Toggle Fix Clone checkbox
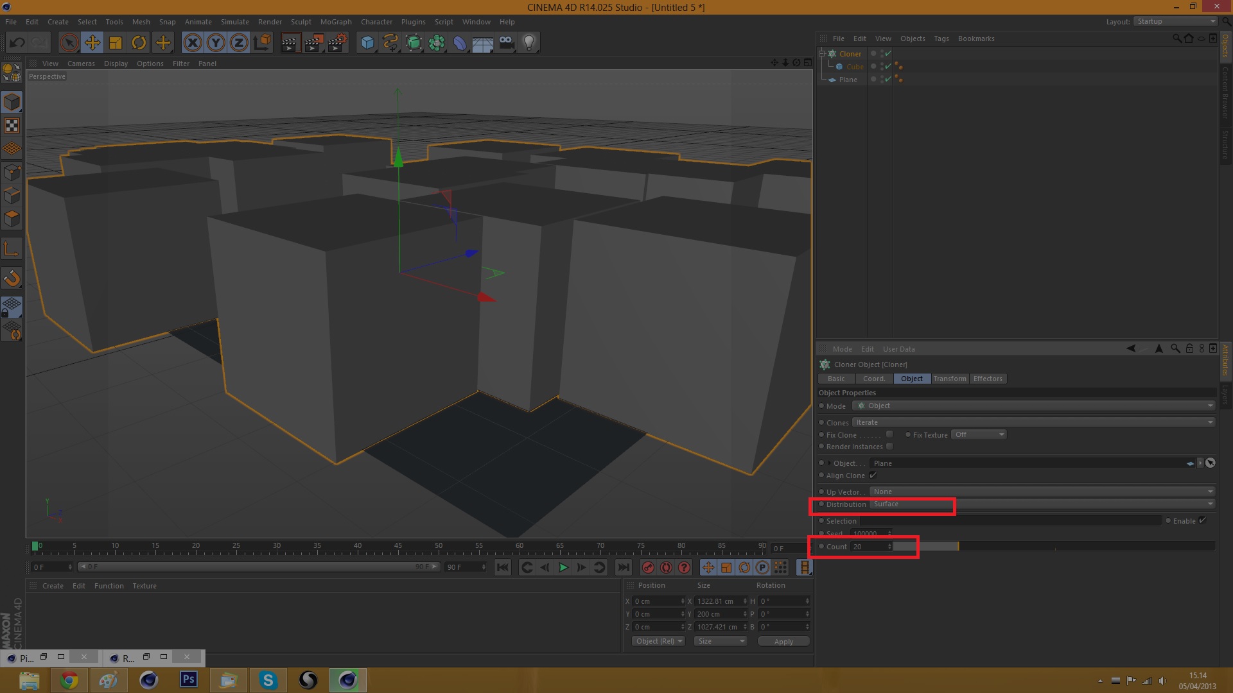 (x=889, y=434)
